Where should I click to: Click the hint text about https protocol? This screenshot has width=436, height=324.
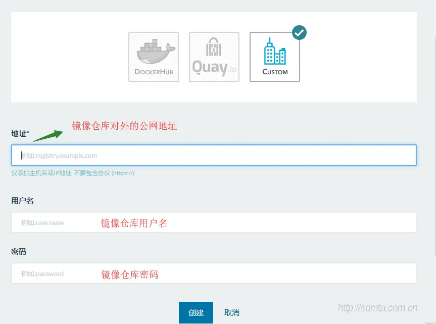[73, 173]
